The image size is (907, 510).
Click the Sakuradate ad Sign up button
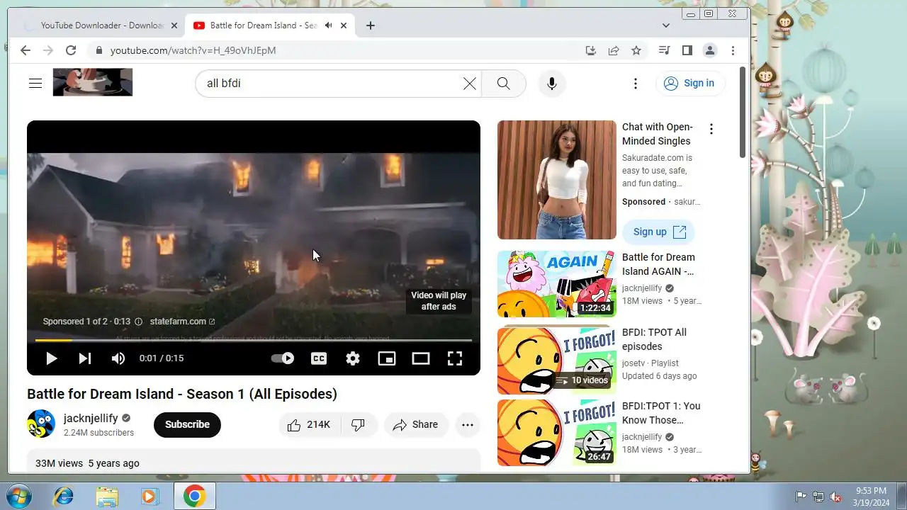[659, 232]
